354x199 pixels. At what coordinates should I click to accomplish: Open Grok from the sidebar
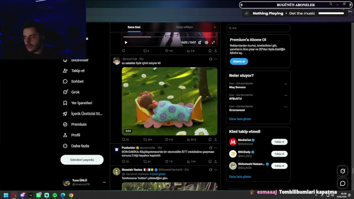(x=71, y=92)
